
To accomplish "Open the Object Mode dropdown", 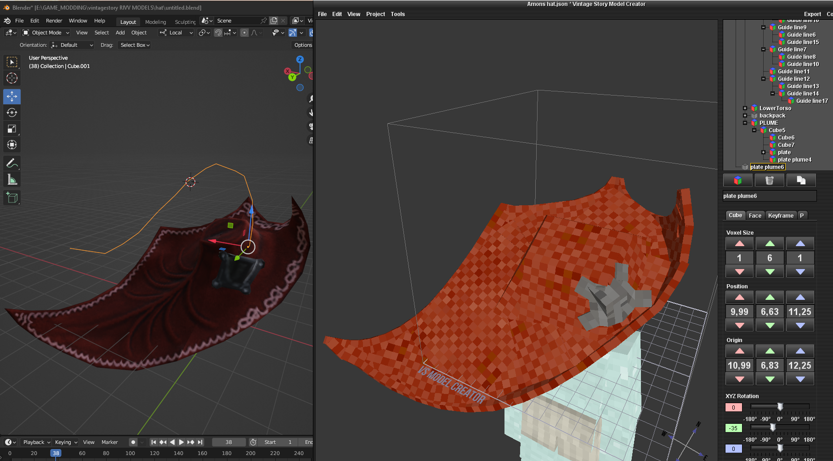I will pos(46,33).
